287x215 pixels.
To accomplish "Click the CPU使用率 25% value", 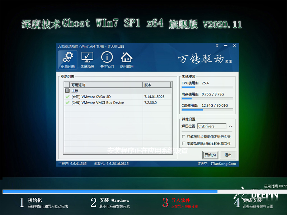I will (205, 83).
